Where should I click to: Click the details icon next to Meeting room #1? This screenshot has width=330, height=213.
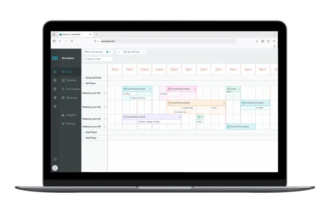click(105, 93)
